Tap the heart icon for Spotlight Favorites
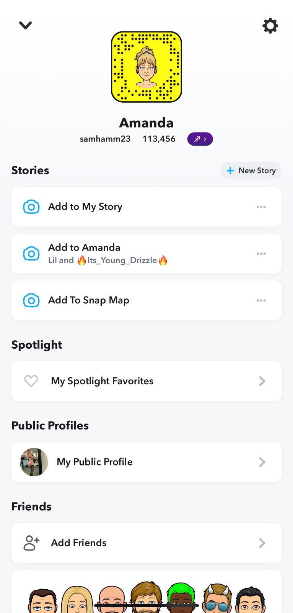 click(31, 381)
